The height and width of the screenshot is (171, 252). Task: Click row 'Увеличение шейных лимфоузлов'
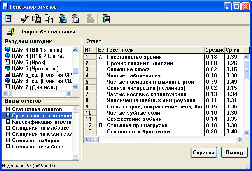click(x=162, y=100)
